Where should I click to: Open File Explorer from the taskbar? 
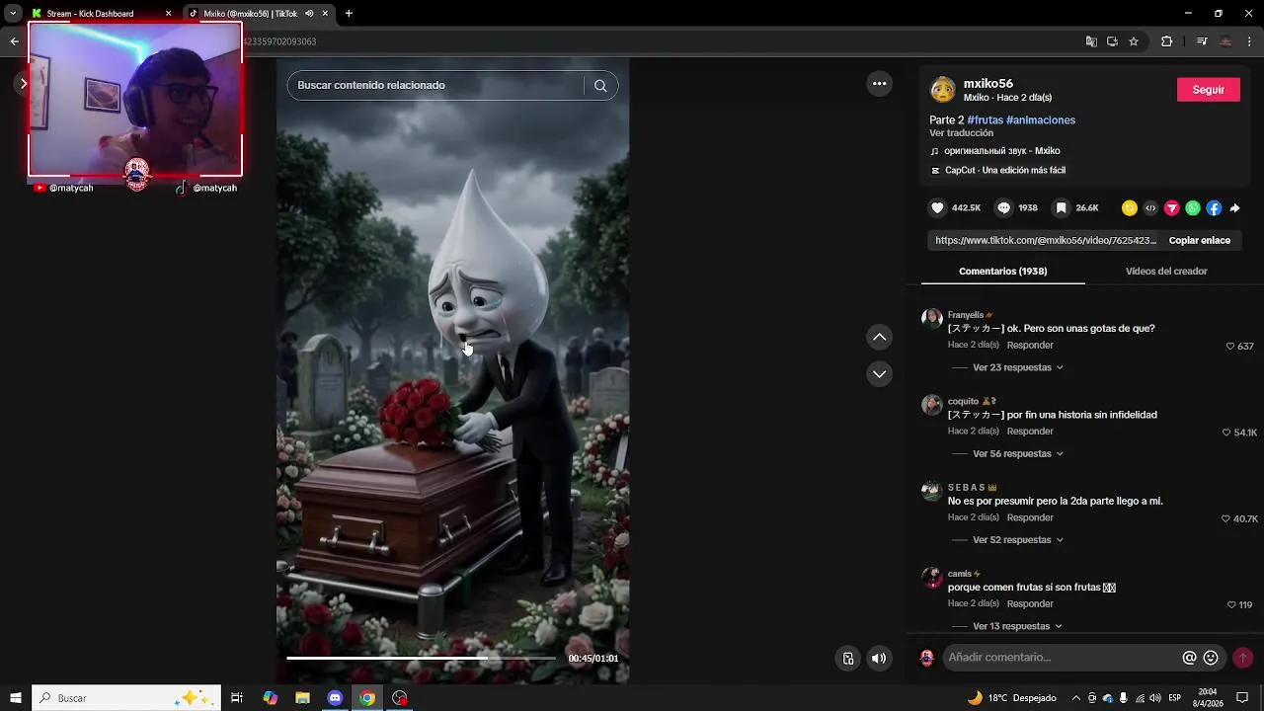(303, 698)
